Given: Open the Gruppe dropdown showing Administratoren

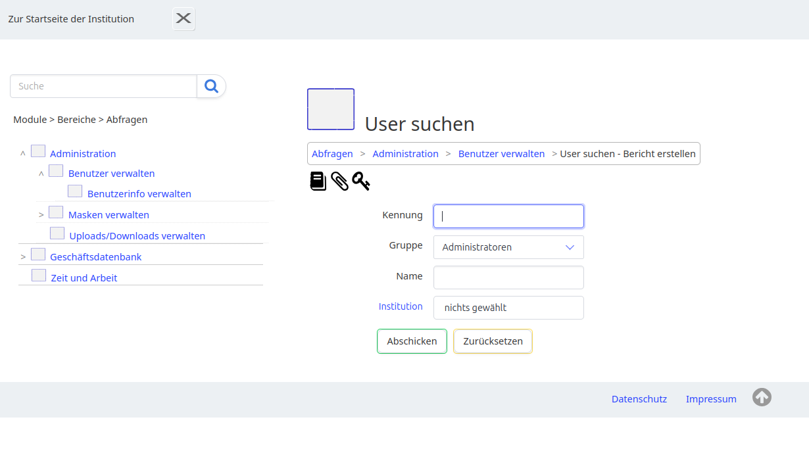Looking at the screenshot, I should coord(508,247).
